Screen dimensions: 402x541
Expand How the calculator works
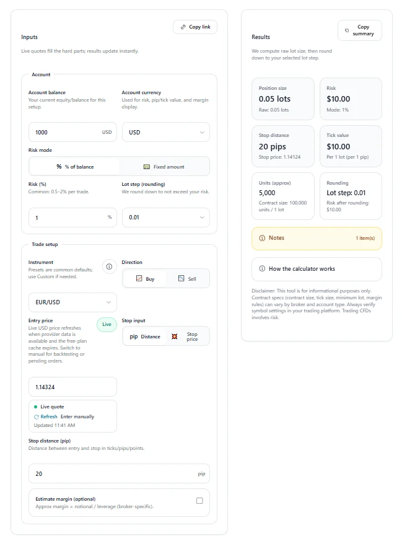(x=317, y=269)
